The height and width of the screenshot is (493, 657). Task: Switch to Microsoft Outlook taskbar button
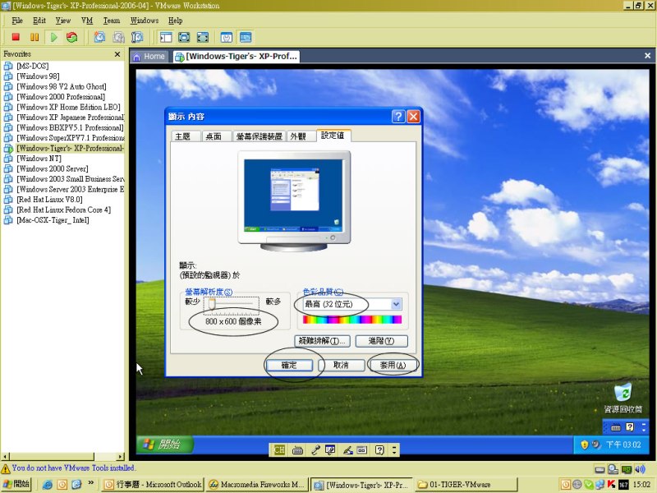153,485
